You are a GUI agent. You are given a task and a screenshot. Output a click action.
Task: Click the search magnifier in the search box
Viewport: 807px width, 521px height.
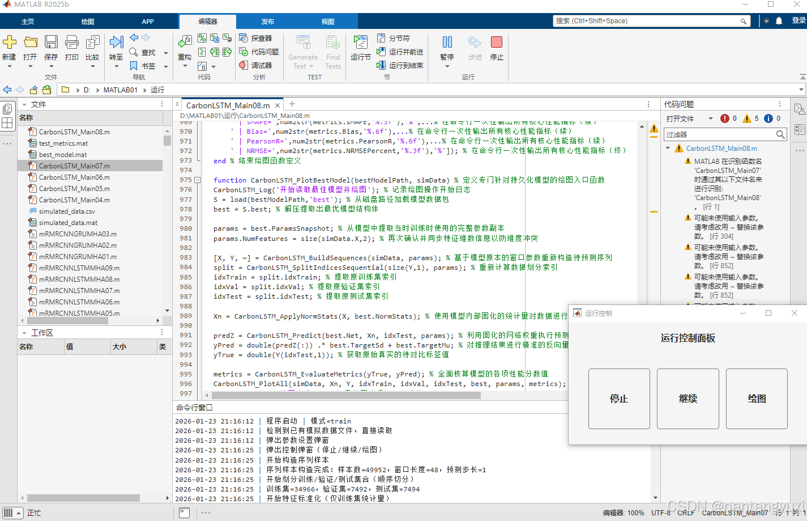tap(743, 22)
